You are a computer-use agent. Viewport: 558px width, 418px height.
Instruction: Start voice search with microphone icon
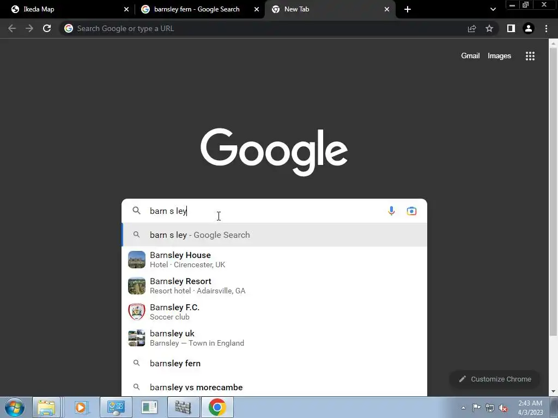point(391,211)
